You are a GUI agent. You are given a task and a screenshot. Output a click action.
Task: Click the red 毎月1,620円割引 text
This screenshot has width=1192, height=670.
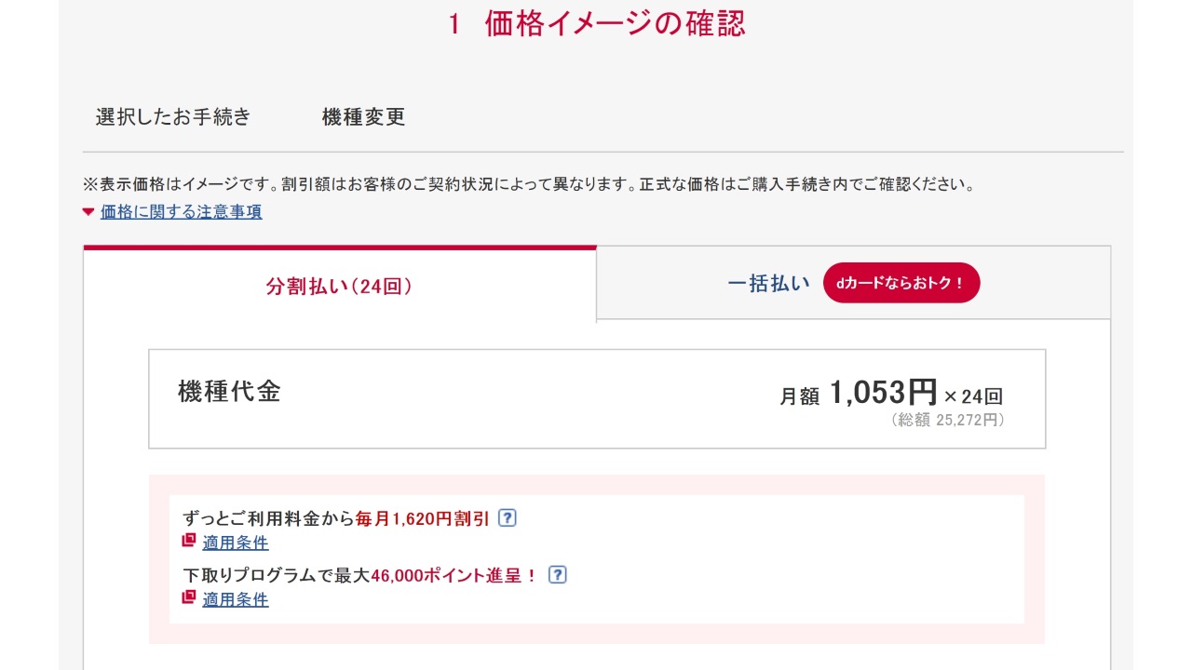pos(422,519)
